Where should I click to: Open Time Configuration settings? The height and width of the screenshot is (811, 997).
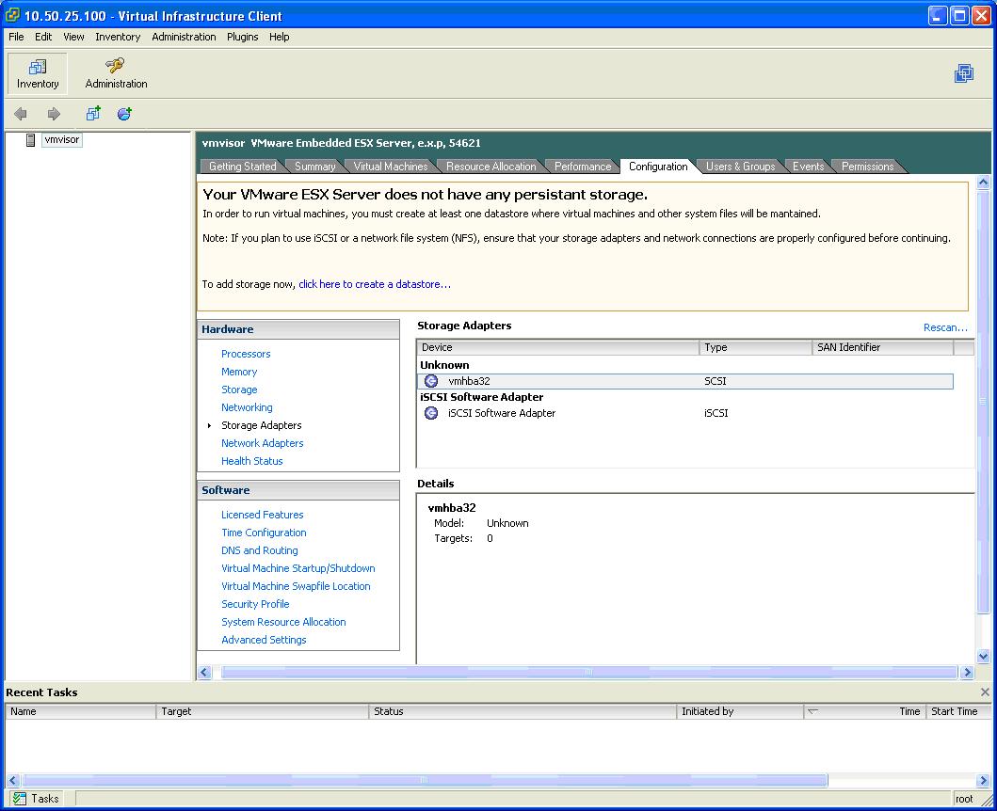pyautogui.click(x=264, y=533)
